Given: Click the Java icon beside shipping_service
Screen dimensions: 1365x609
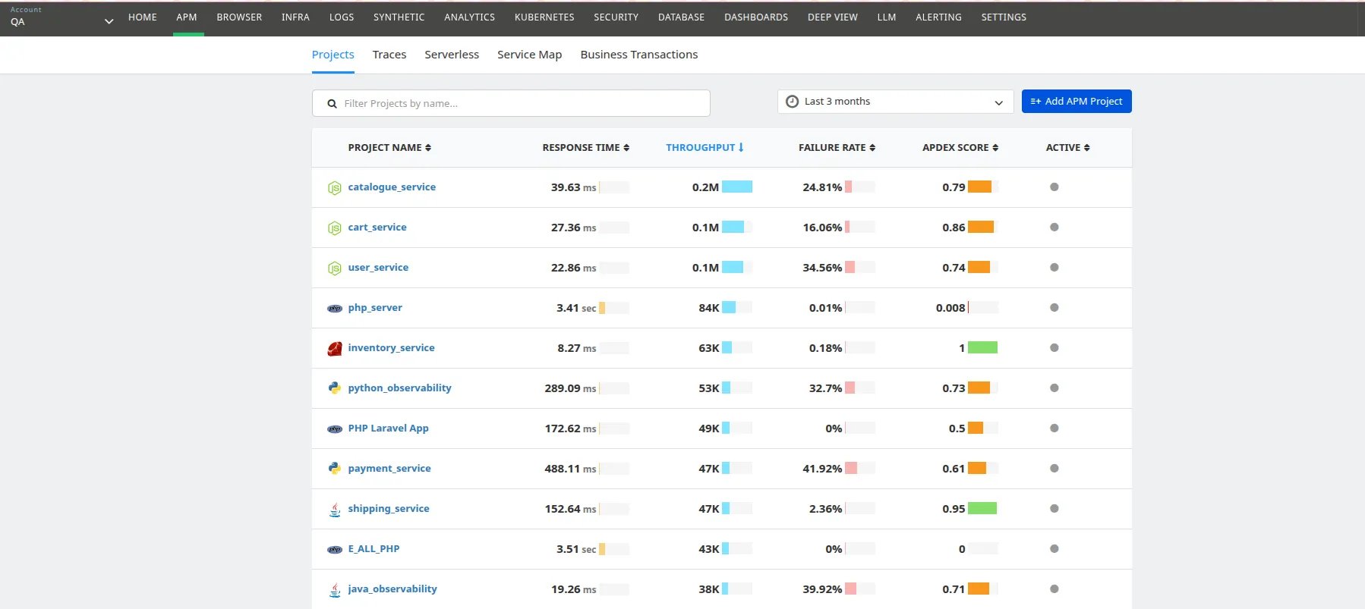Looking at the screenshot, I should (x=334, y=509).
